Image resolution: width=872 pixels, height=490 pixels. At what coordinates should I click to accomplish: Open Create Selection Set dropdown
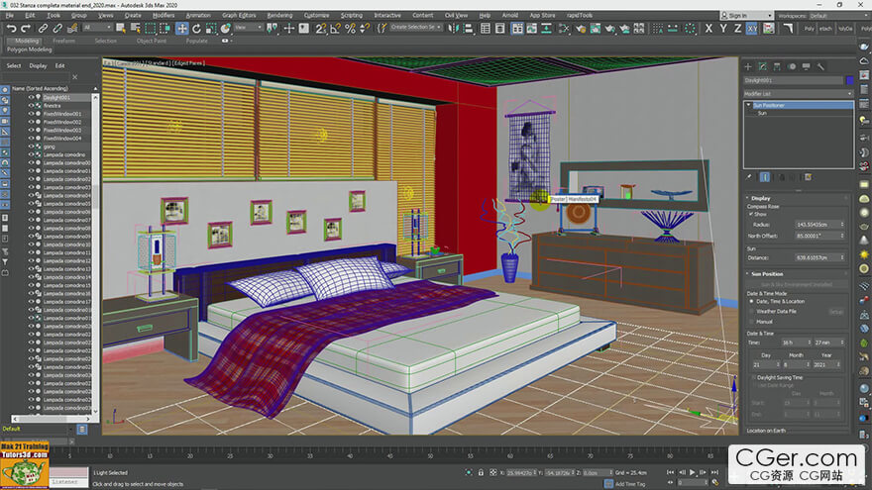[x=415, y=28]
